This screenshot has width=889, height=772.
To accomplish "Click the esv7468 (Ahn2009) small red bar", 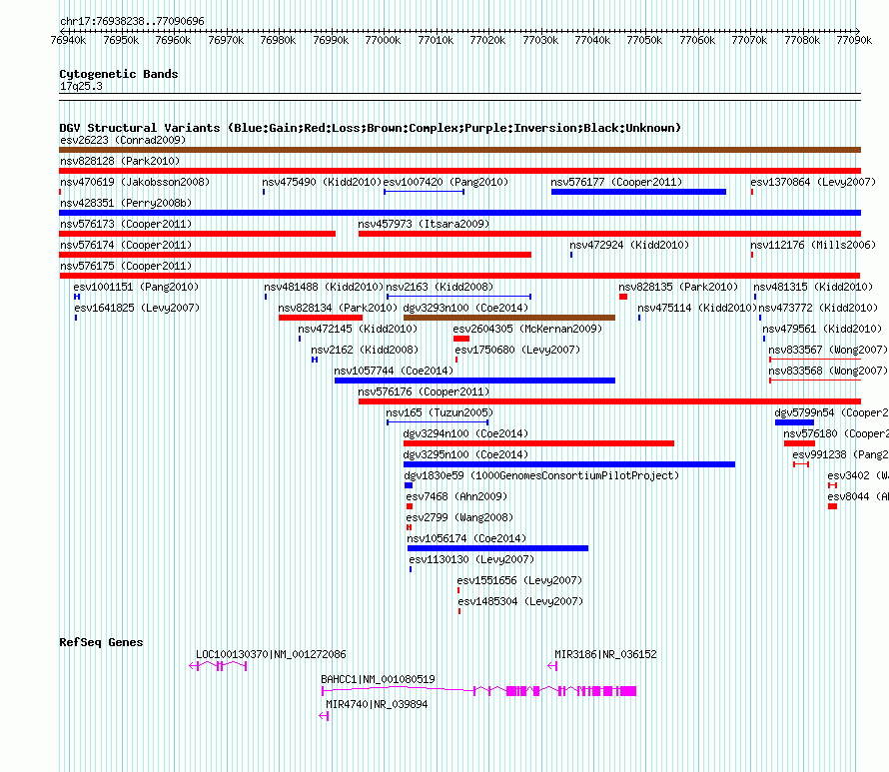I will [x=410, y=506].
